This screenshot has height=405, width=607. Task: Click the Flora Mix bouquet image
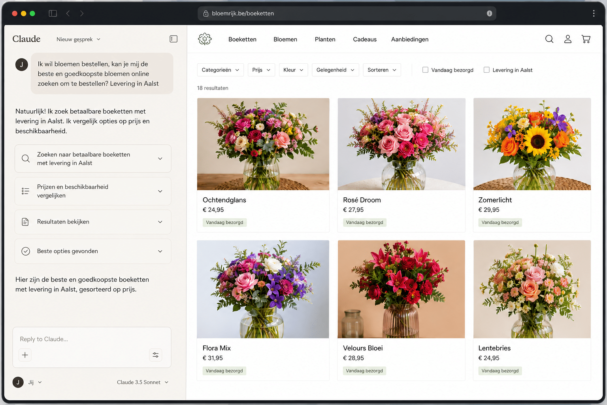click(263, 289)
